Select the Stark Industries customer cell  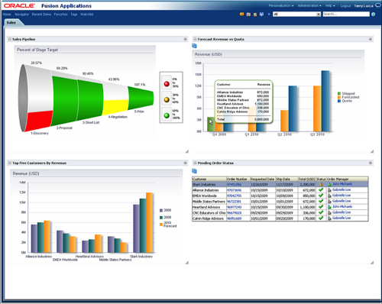pyautogui.click(x=209, y=184)
